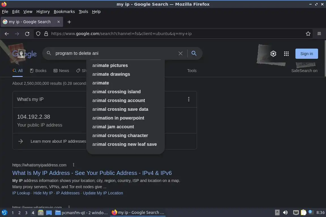Open the taskbar application launcher icon

click(x=5, y=212)
